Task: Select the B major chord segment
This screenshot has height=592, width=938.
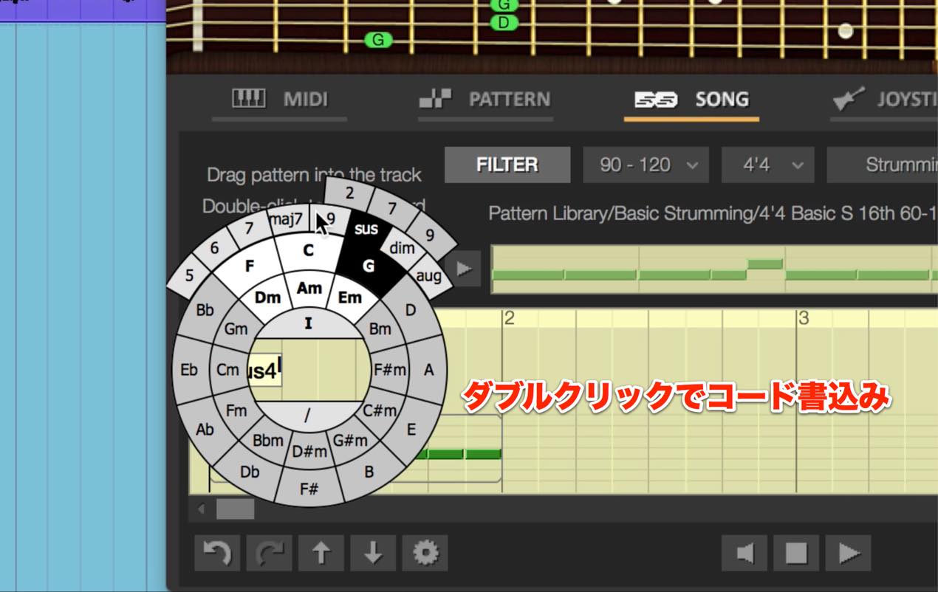Action: coord(369,472)
